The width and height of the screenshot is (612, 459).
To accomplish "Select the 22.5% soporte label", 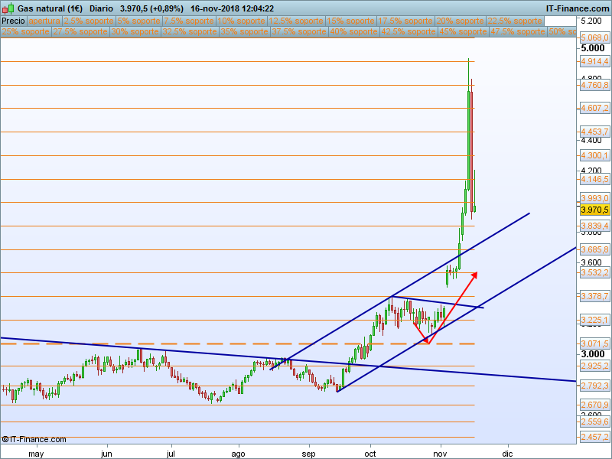I will (x=514, y=21).
